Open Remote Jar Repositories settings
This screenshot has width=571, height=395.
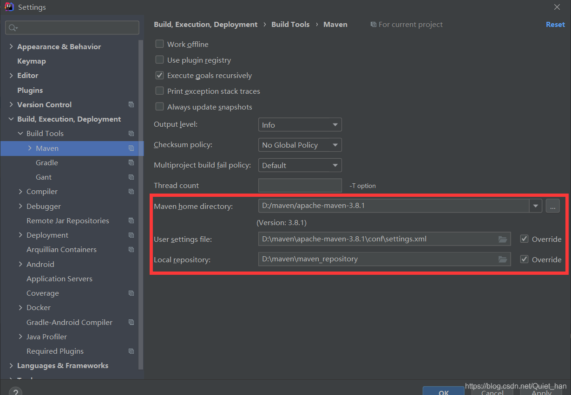point(68,220)
